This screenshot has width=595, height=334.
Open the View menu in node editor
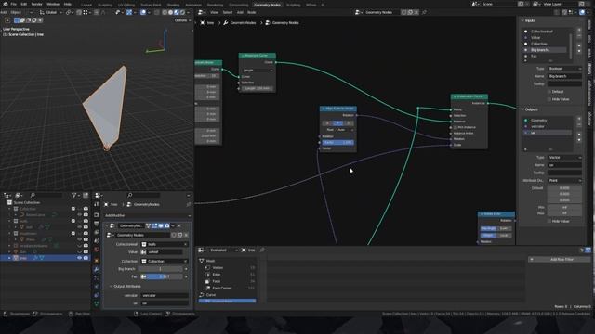(214, 12)
